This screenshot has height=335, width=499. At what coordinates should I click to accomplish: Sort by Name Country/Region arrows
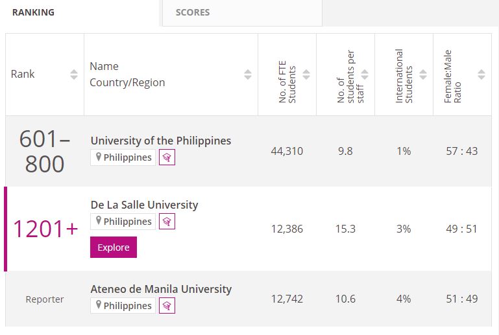click(248, 75)
